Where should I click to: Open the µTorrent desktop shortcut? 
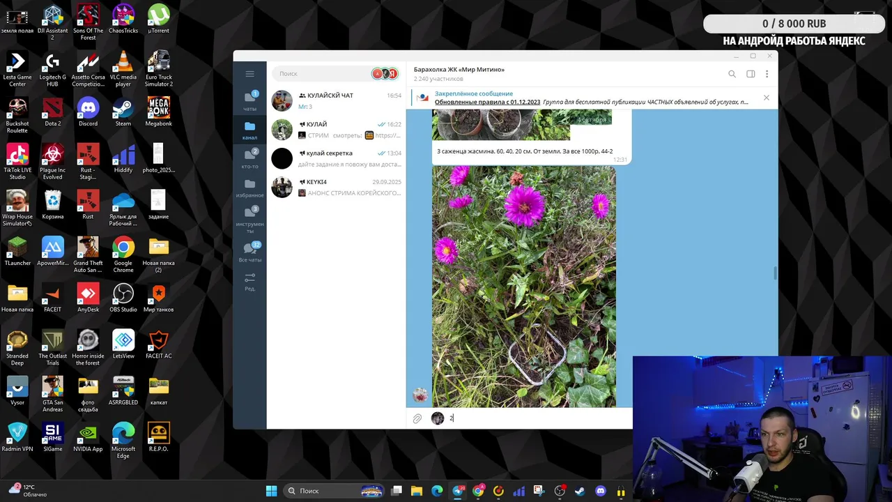[158, 20]
